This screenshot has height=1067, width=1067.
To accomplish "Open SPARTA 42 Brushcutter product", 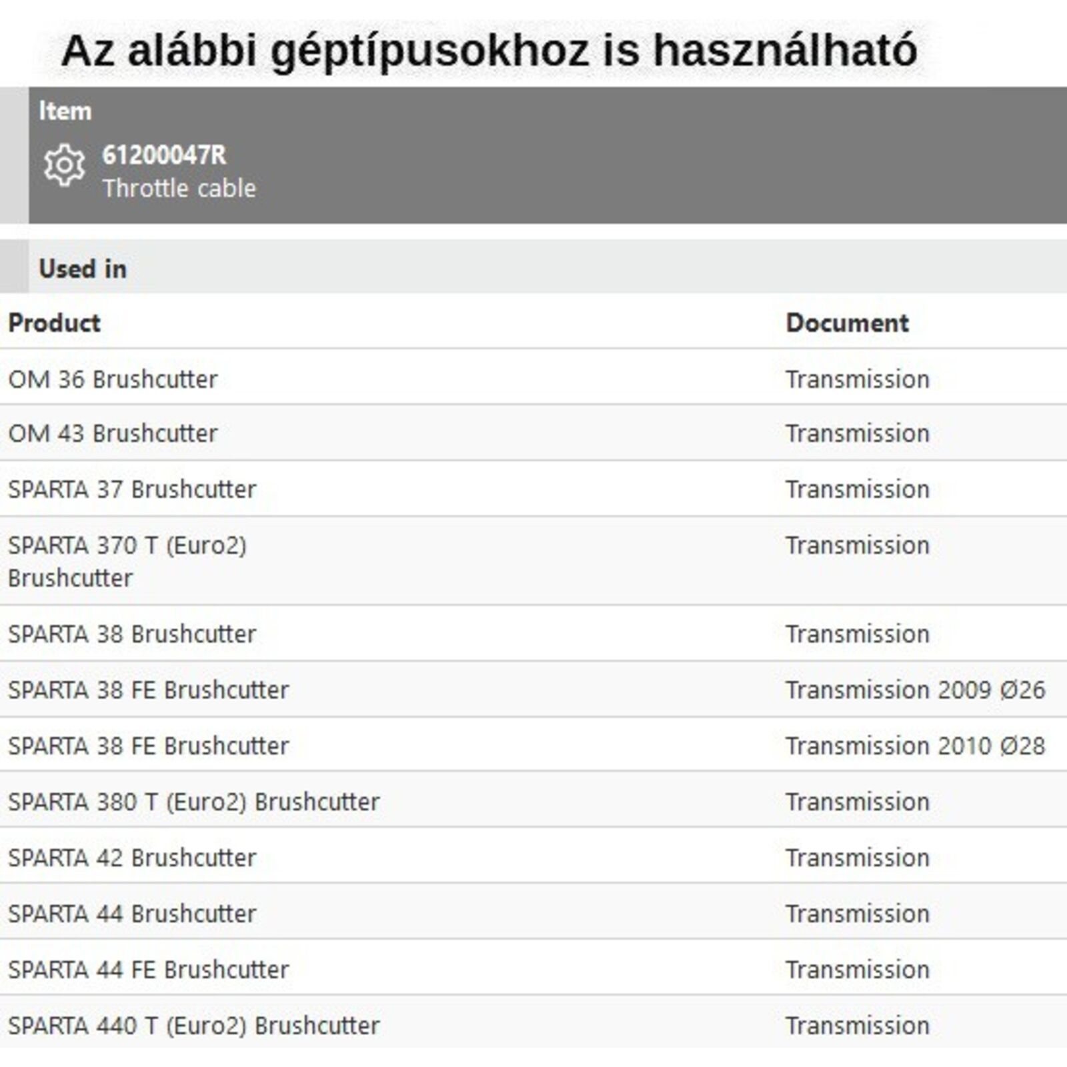I will [x=132, y=858].
